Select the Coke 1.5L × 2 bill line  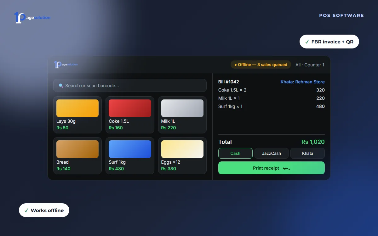coord(272,90)
